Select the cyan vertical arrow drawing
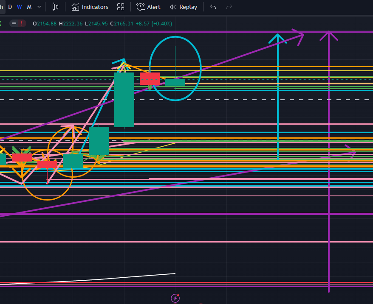The width and height of the screenshot is (373, 304). click(x=278, y=106)
